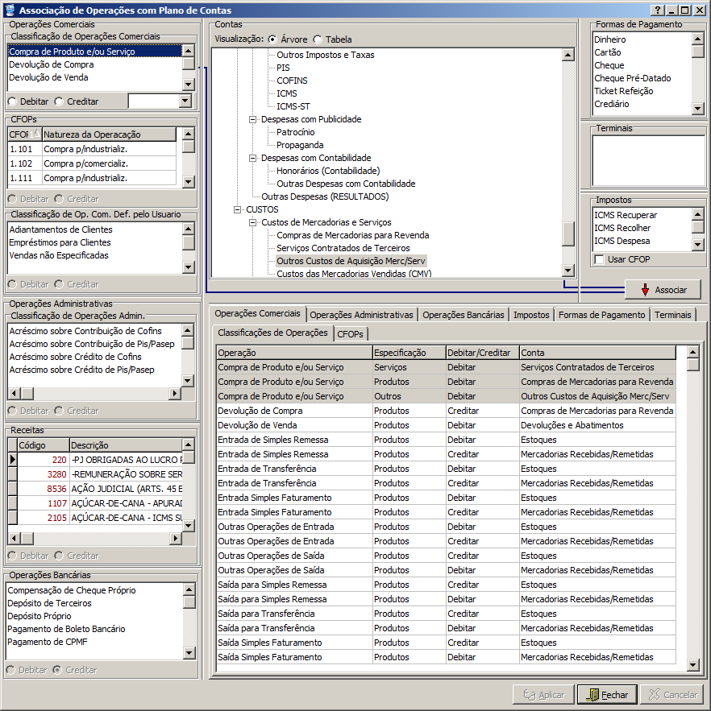Enable the Usar CFOP checkbox
The height and width of the screenshot is (711, 711).
point(599,259)
